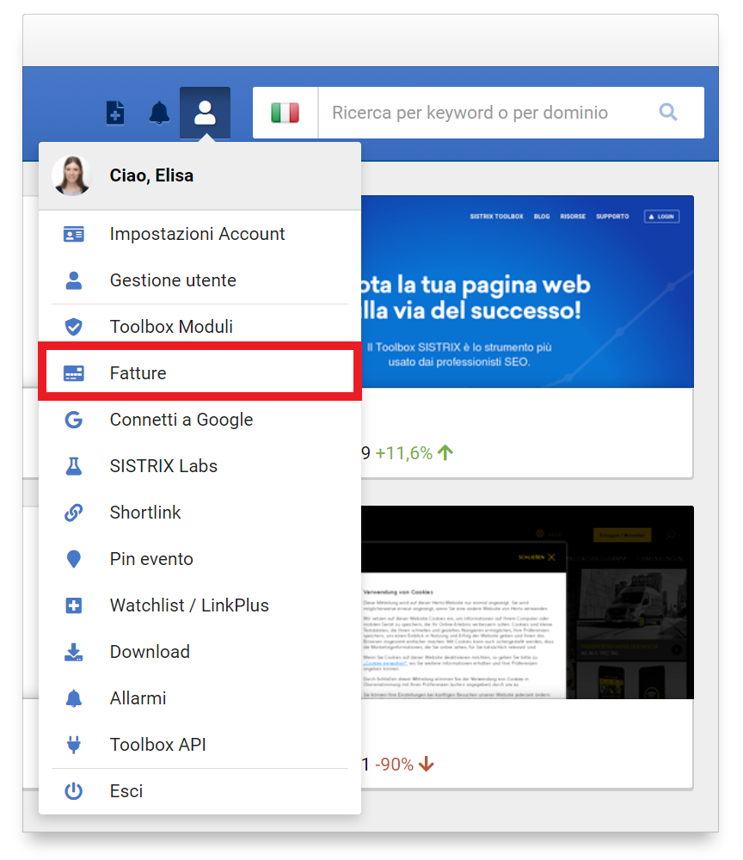Open the notifications bell icon
This screenshot has width=743, height=860.
(x=159, y=113)
